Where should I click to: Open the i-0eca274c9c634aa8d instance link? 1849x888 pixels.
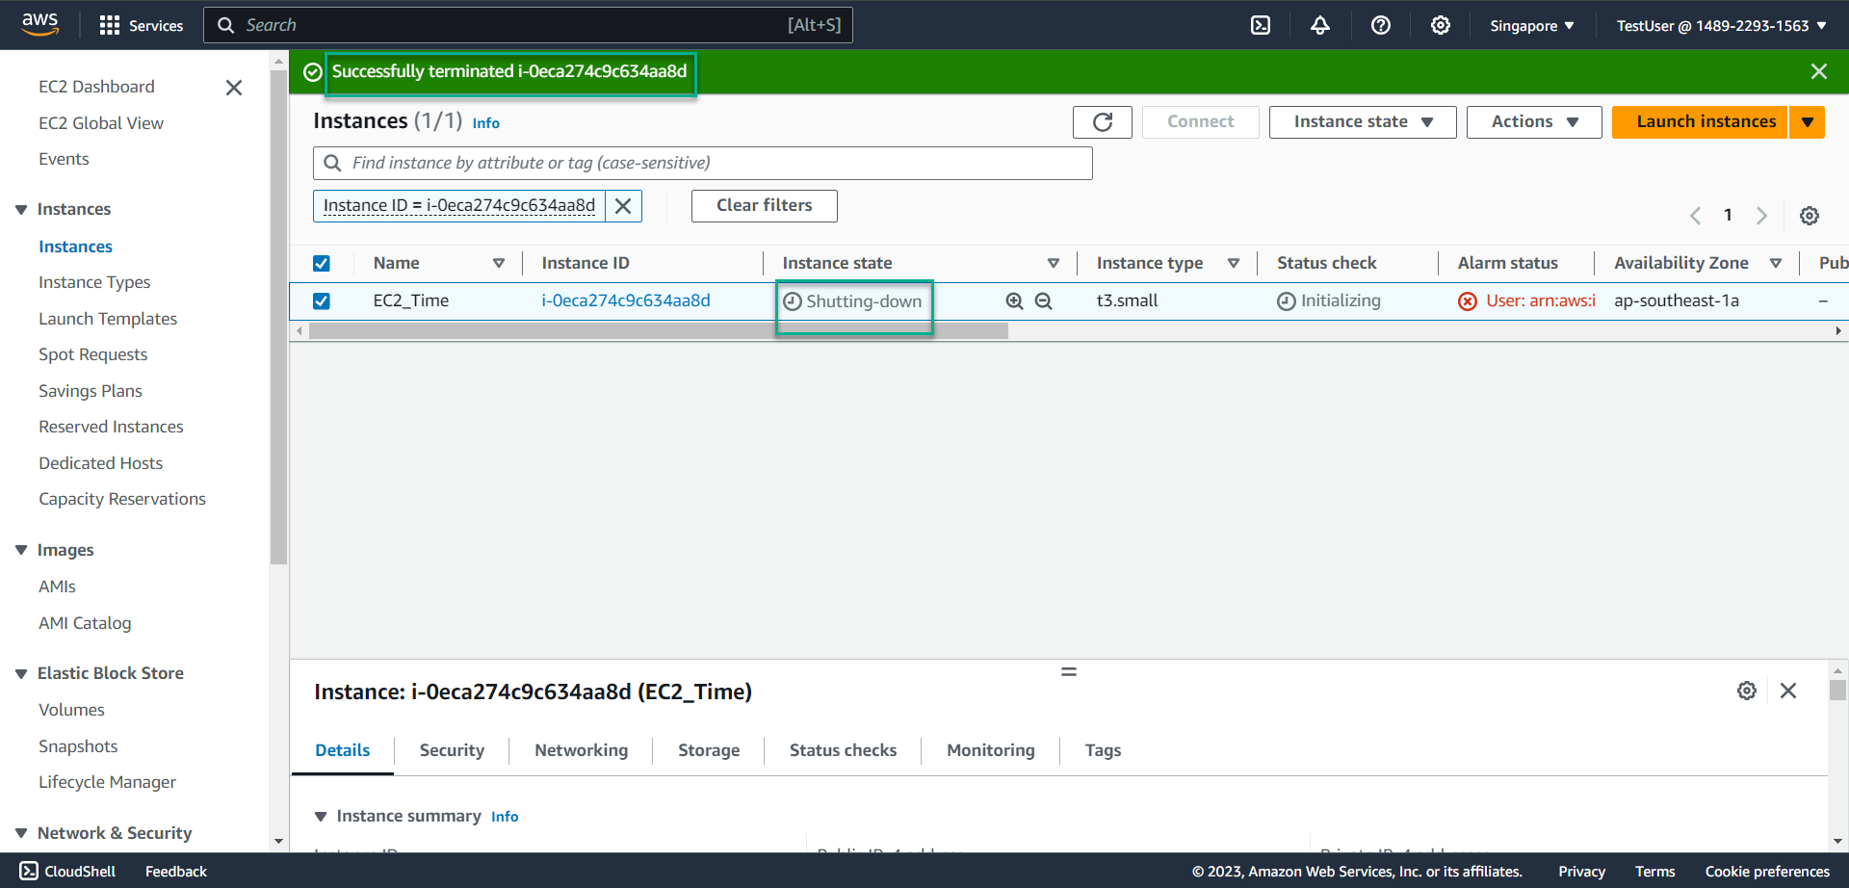(x=625, y=300)
